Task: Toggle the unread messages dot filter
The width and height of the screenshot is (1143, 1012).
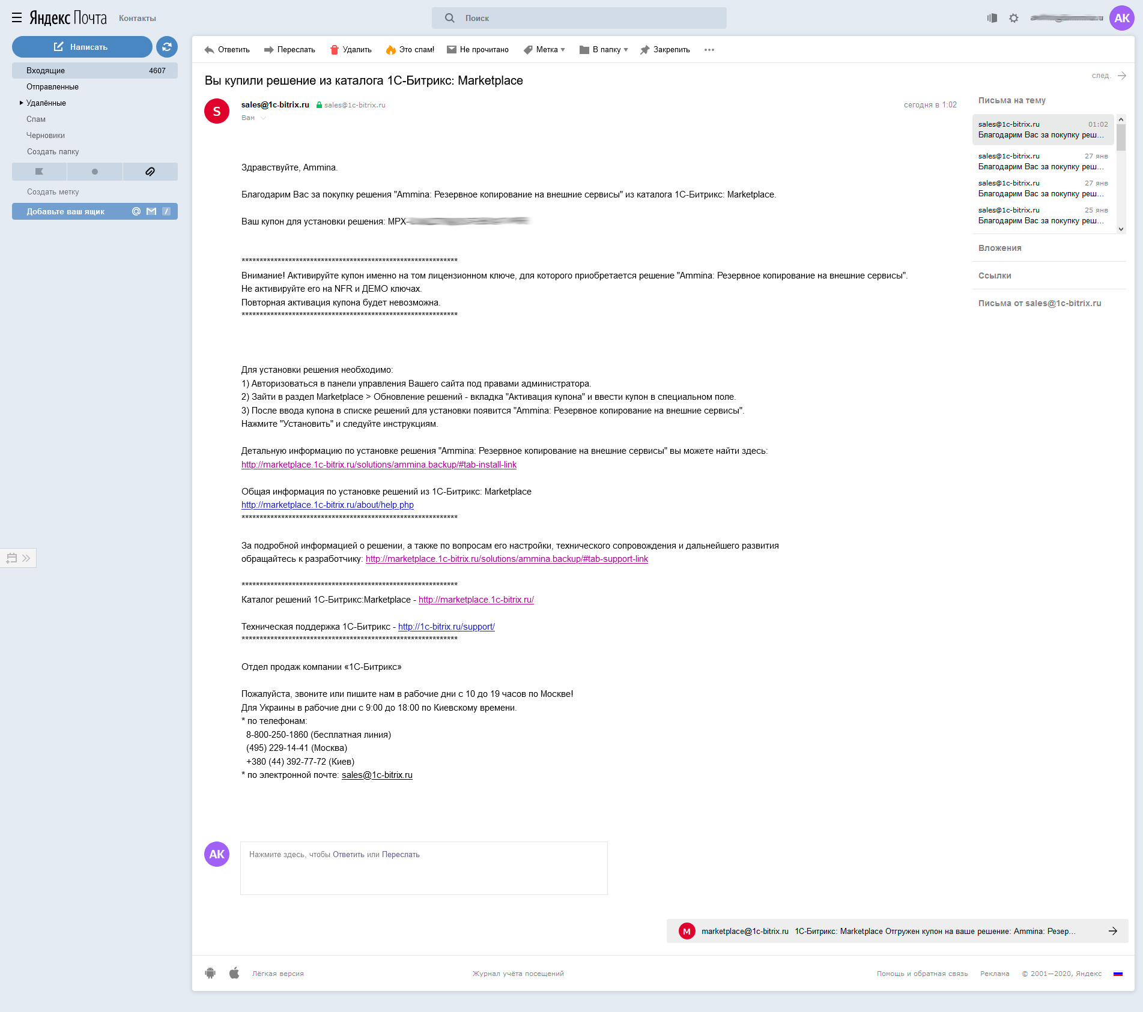Action: click(94, 172)
